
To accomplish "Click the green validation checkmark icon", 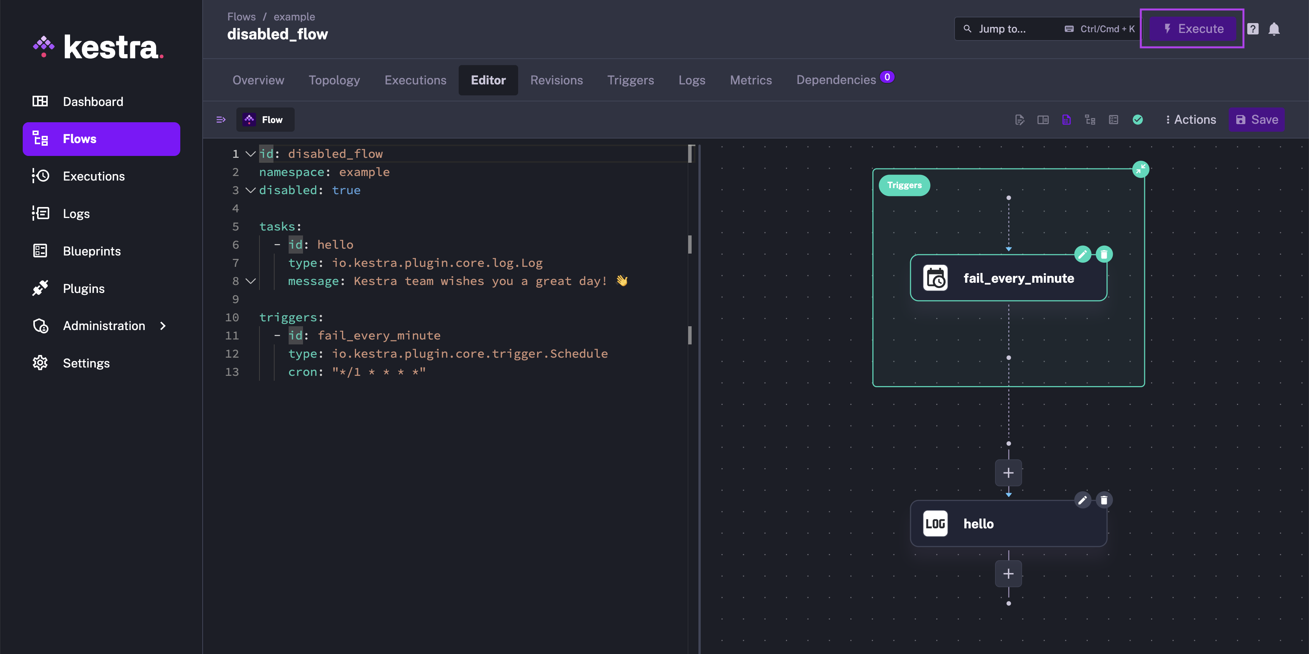I will coord(1138,120).
